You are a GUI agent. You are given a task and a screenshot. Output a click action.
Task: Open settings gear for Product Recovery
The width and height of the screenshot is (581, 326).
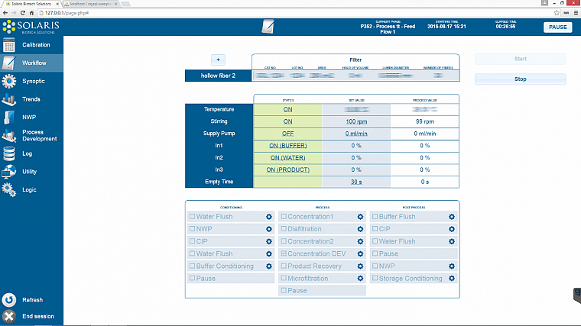[360, 266]
